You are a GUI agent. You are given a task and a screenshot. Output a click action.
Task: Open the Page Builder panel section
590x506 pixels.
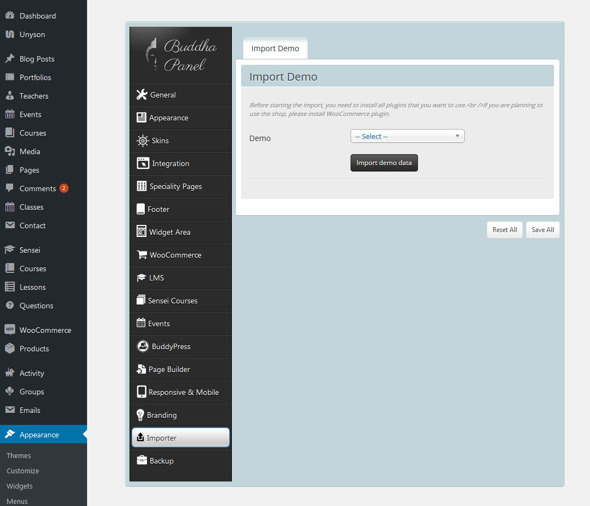click(169, 369)
